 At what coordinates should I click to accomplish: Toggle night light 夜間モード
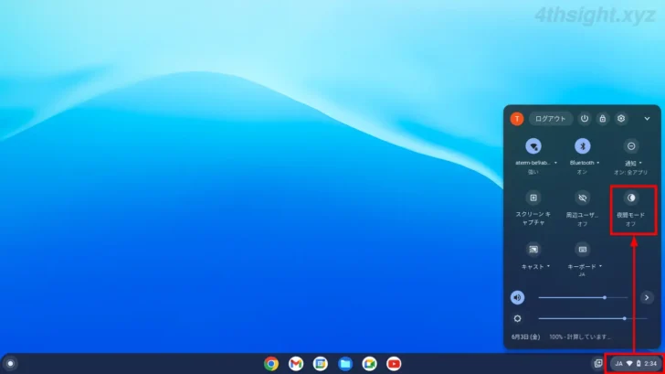pyautogui.click(x=631, y=198)
